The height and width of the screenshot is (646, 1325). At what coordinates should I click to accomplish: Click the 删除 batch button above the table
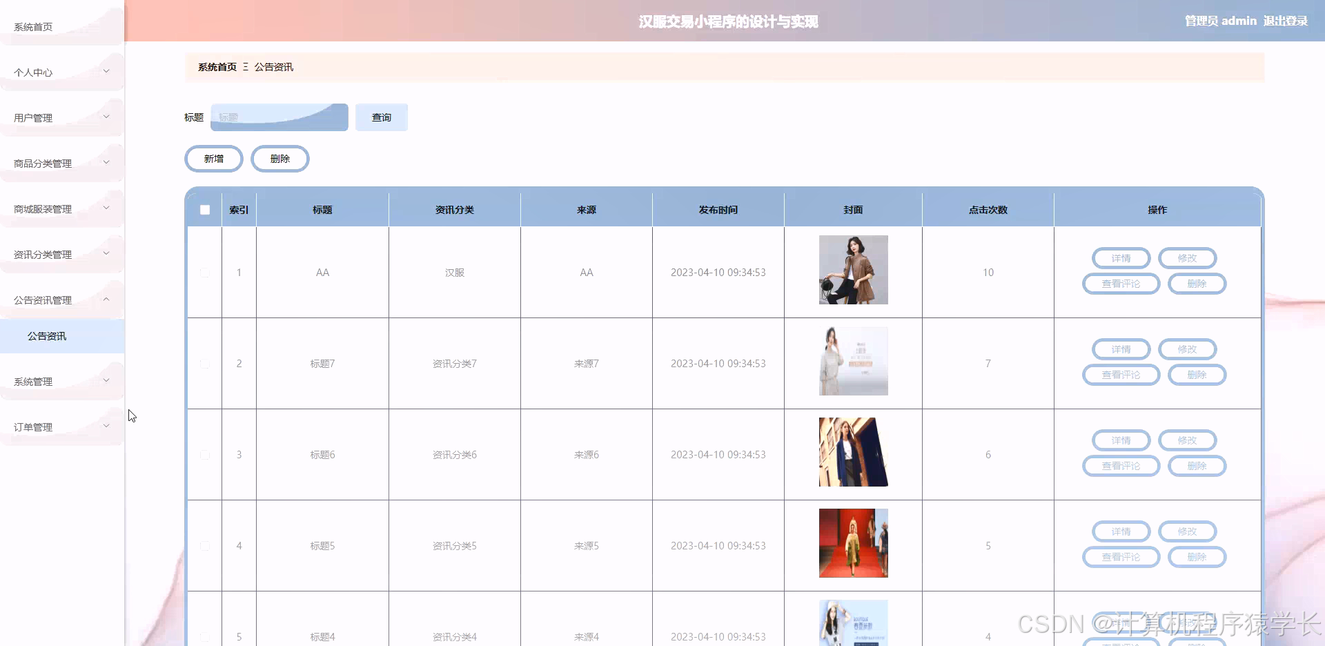tap(280, 159)
